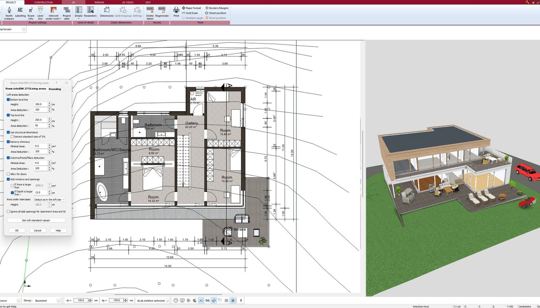Open the Labelling tool
Image resolution: width=540 pixels, height=308 pixels.
[x=20, y=12]
